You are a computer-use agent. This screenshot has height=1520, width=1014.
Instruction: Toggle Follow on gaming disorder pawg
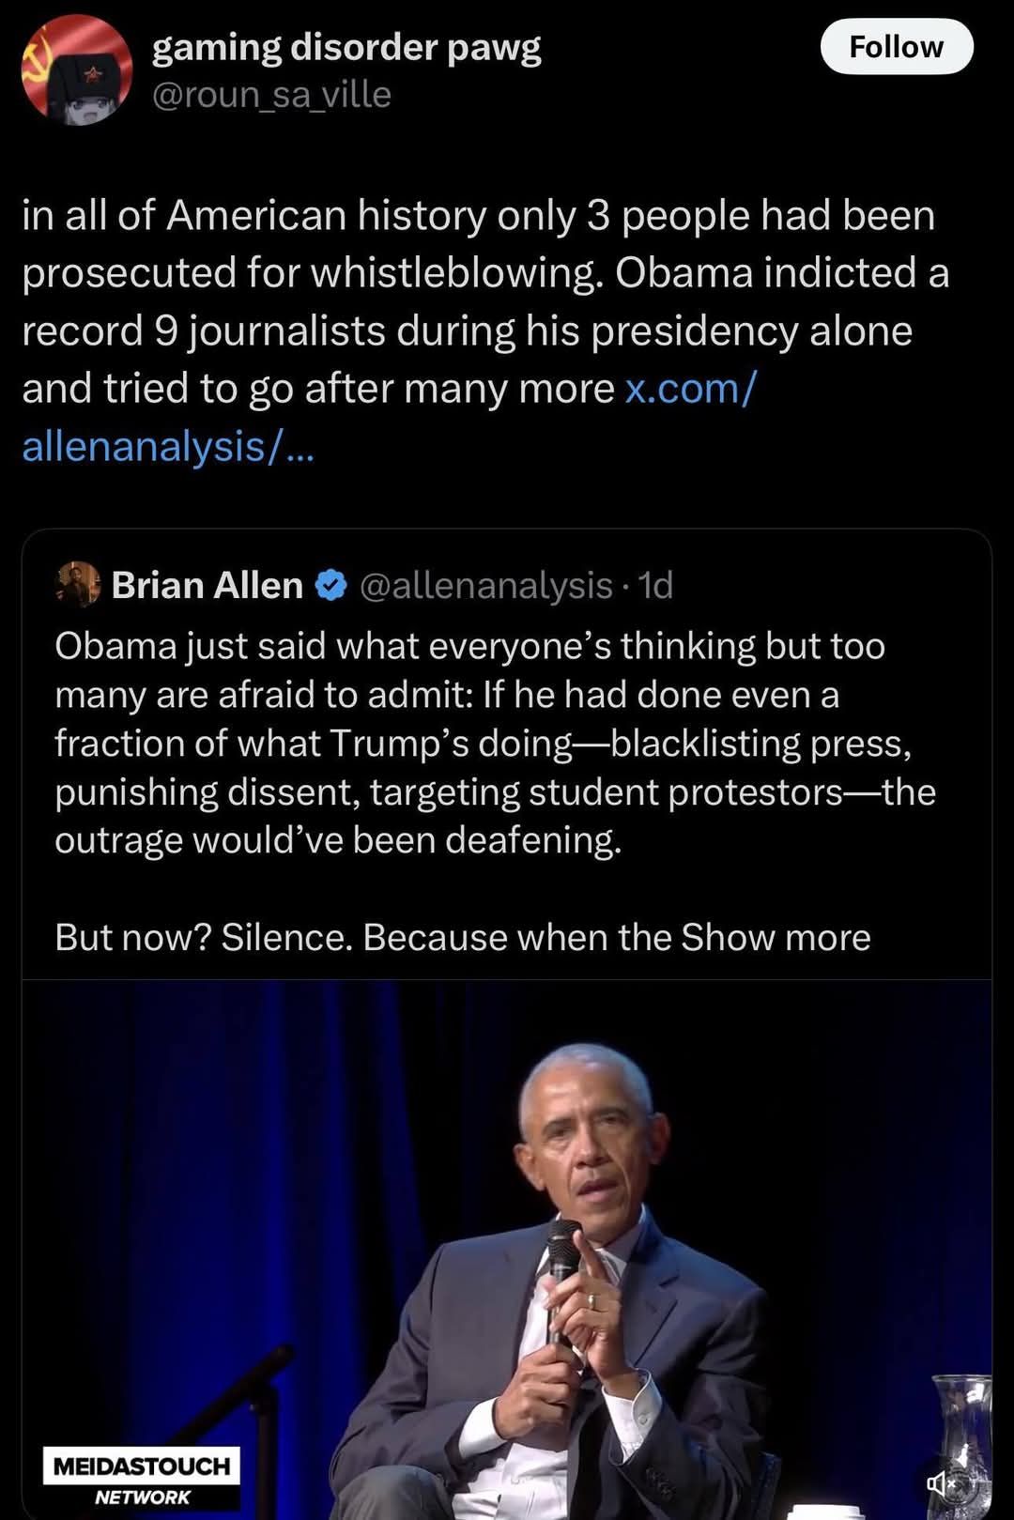pos(897,46)
